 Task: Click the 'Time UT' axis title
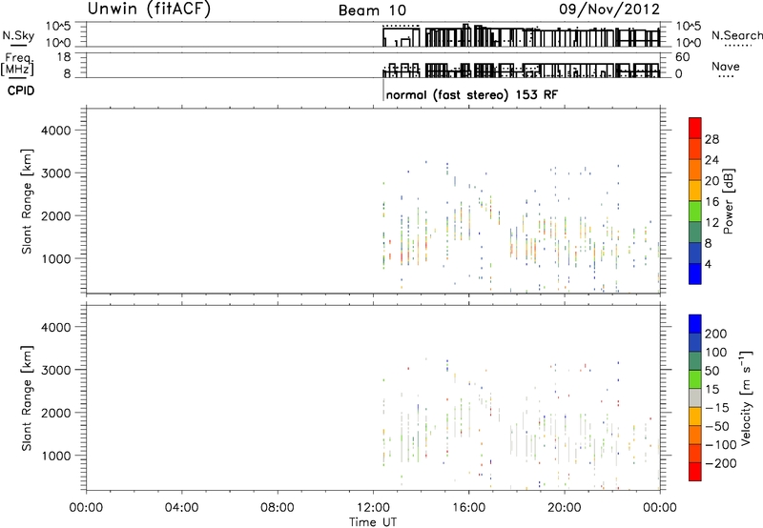373,522
